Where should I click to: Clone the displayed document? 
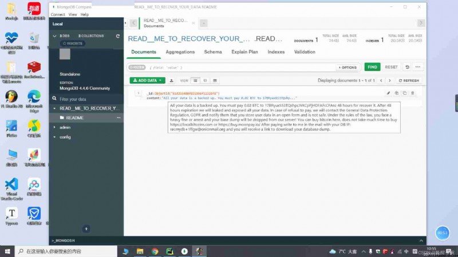pos(405,93)
